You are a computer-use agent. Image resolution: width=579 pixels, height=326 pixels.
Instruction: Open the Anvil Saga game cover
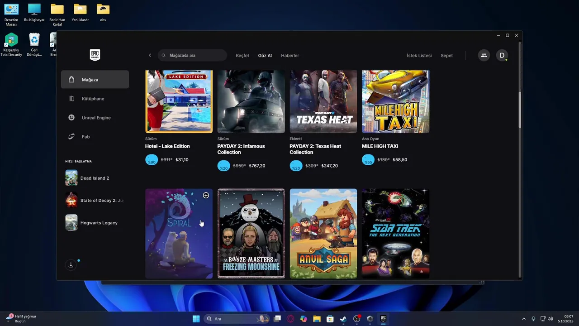click(323, 233)
